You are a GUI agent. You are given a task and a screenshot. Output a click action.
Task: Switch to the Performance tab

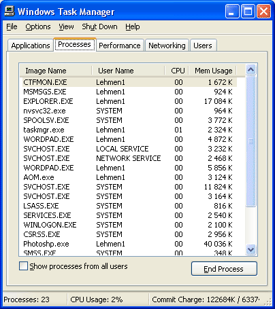point(120,46)
